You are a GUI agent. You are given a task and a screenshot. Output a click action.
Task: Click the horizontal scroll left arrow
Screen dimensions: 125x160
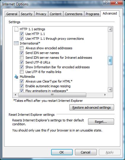click(15, 95)
